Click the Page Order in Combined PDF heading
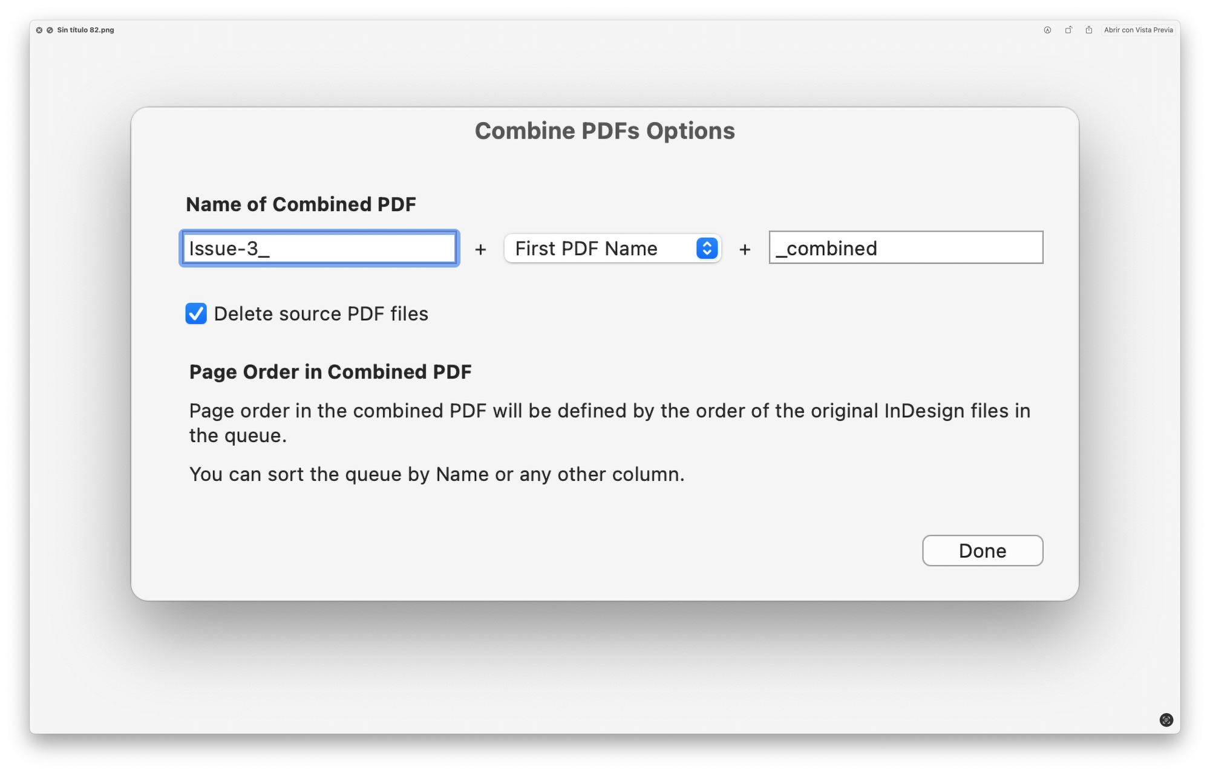 point(330,372)
